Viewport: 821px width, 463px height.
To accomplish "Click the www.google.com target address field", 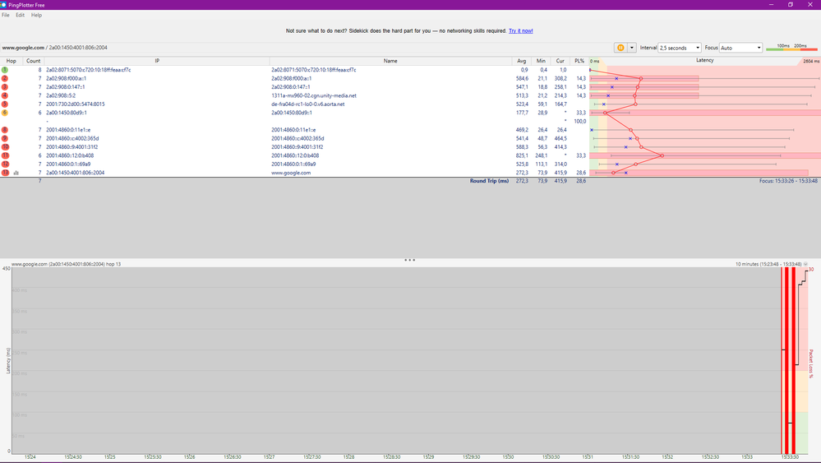I will tap(306, 48).
